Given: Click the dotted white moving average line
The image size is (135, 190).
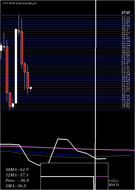Looking at the screenshot, I should point(65,157).
